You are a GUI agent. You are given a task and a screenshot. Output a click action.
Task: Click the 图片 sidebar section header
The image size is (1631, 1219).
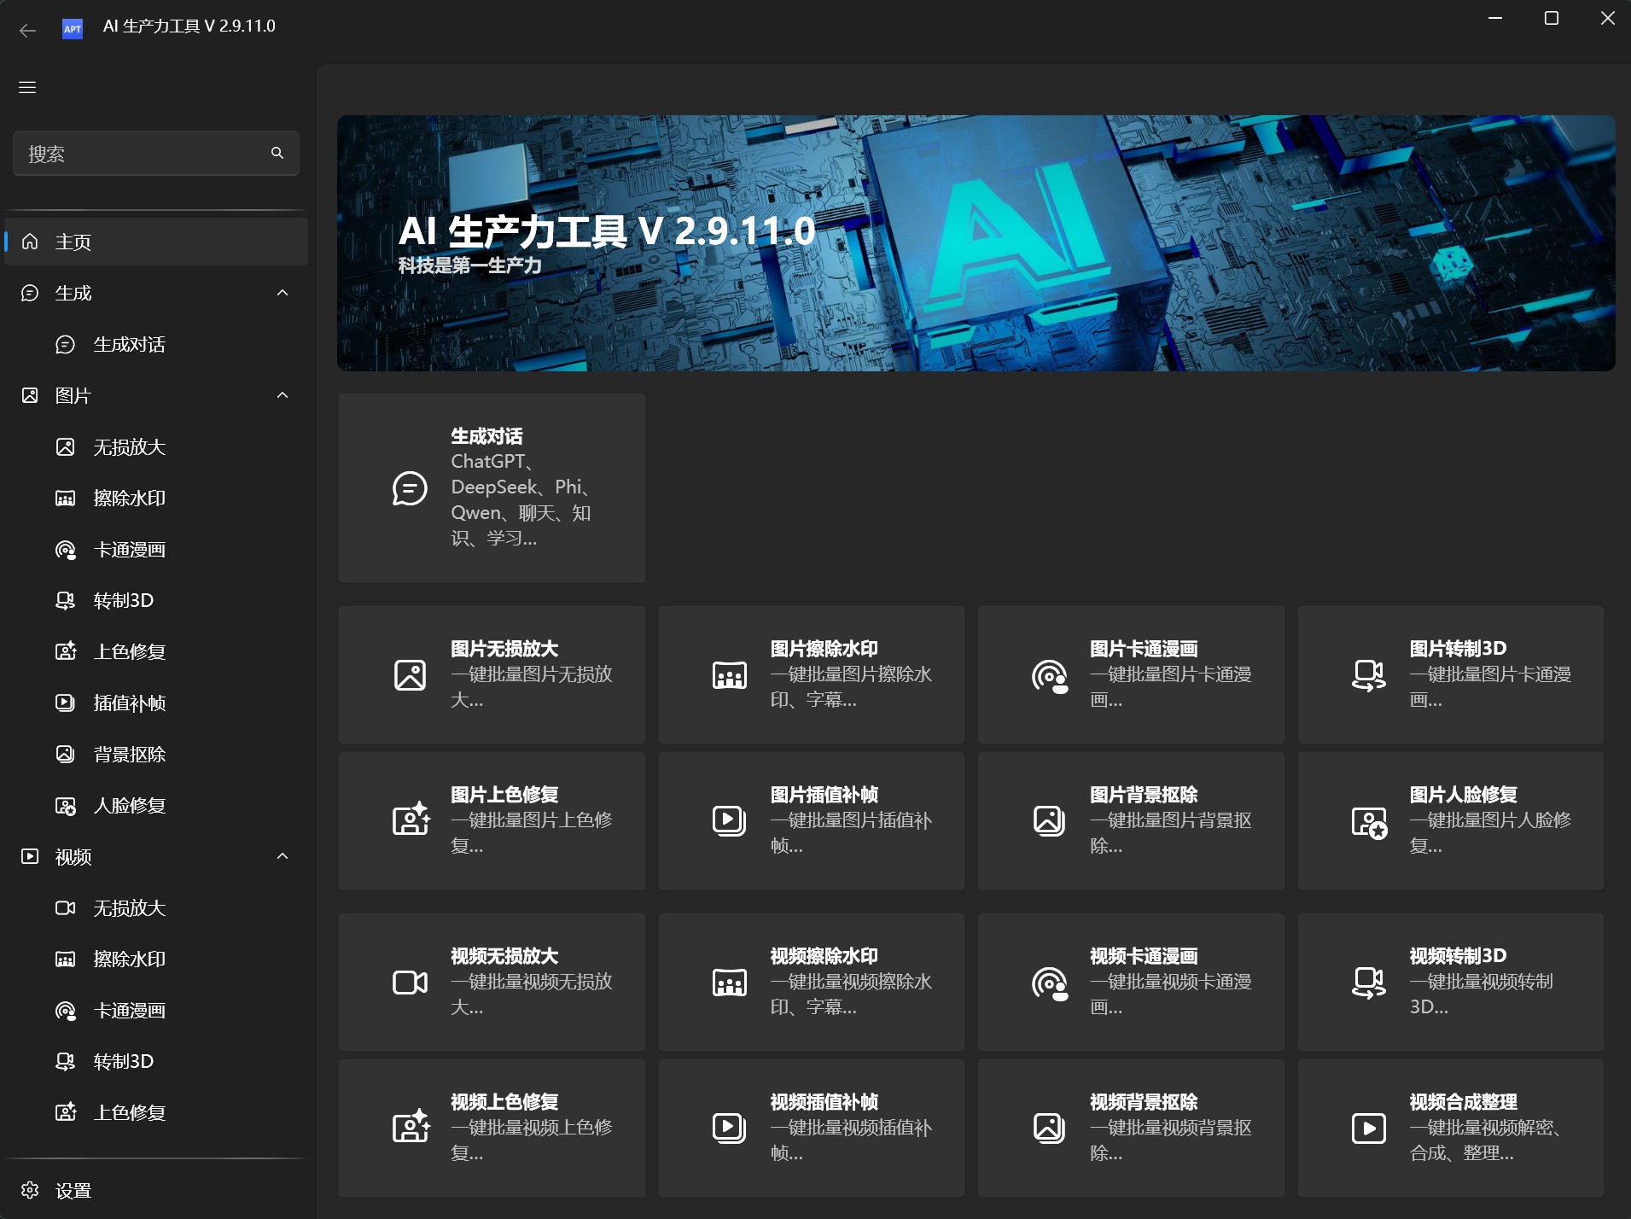(x=156, y=395)
